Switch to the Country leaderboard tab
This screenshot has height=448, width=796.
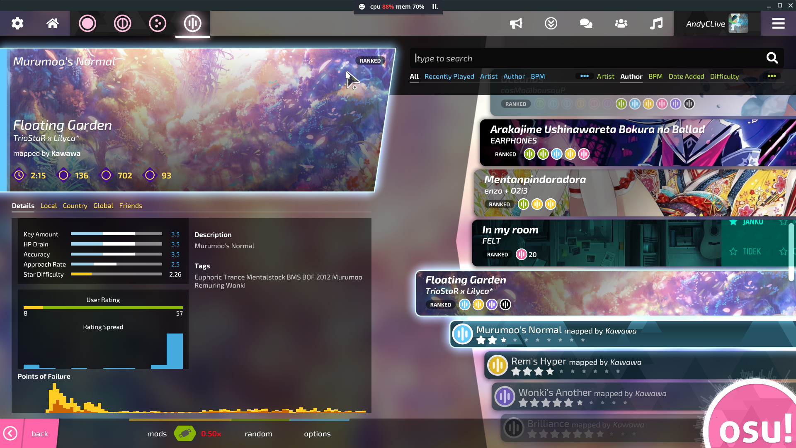tap(75, 206)
